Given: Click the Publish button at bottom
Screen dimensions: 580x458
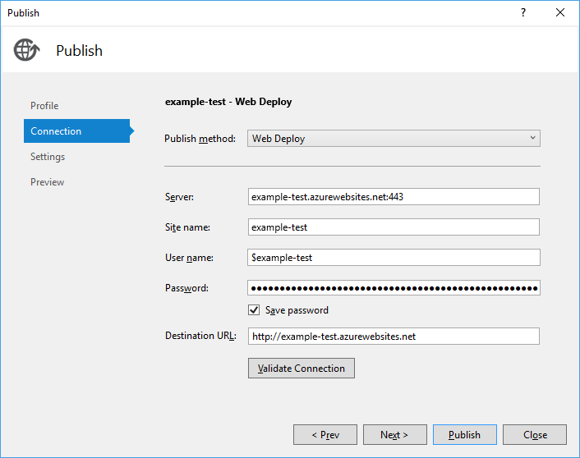Looking at the screenshot, I should (465, 435).
